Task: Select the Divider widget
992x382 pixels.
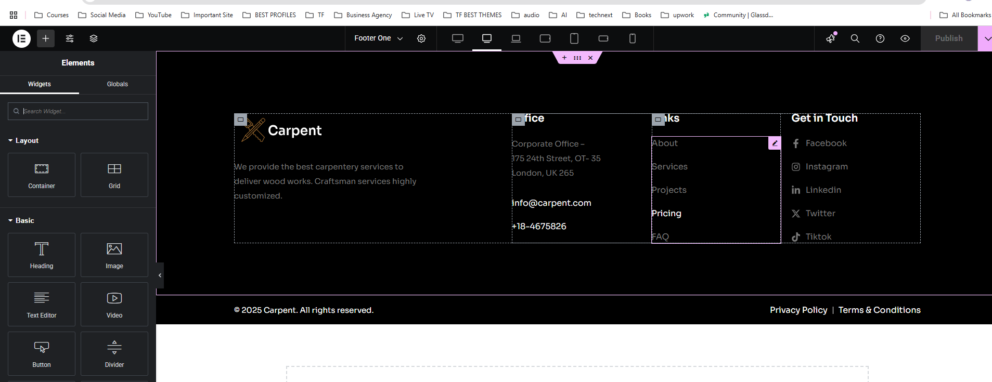Action: pos(114,354)
